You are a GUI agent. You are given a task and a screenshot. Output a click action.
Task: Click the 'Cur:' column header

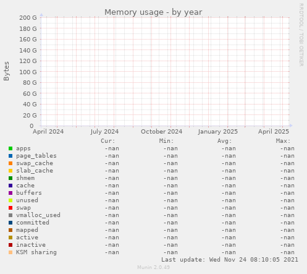click(x=108, y=141)
